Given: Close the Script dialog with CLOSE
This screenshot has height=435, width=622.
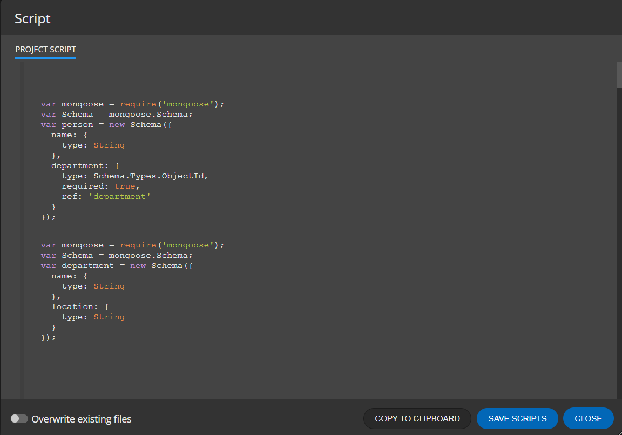Looking at the screenshot, I should pos(588,418).
